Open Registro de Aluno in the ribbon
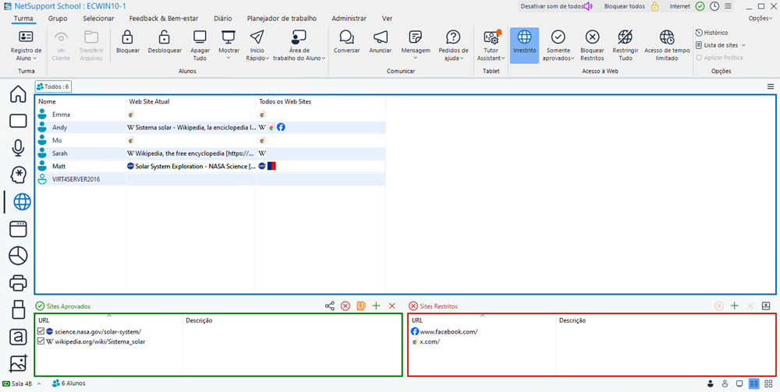Viewport: 780px width, 392px height. coord(26,45)
